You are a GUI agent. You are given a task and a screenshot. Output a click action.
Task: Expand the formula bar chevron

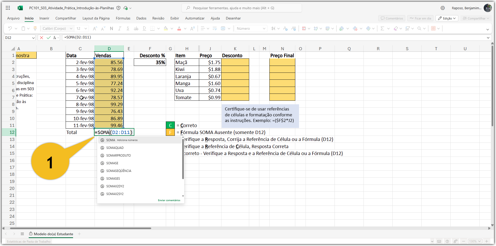click(488, 38)
